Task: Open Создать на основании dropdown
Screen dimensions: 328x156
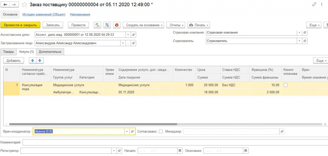Action: [x=143, y=25]
